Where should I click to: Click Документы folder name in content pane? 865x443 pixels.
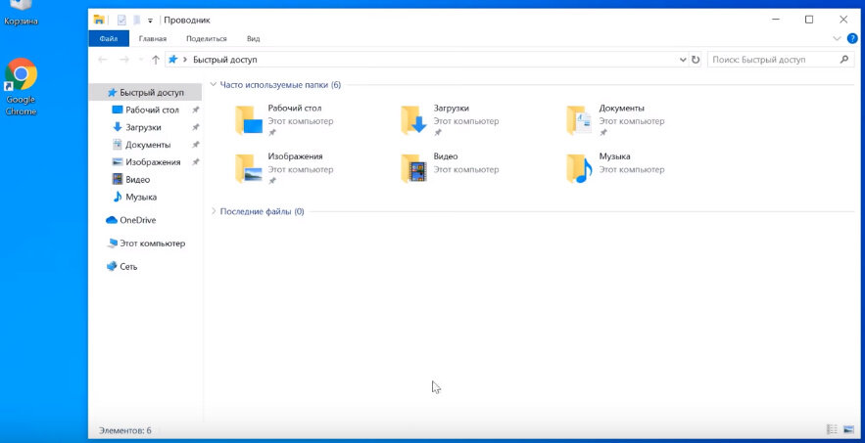pos(621,108)
